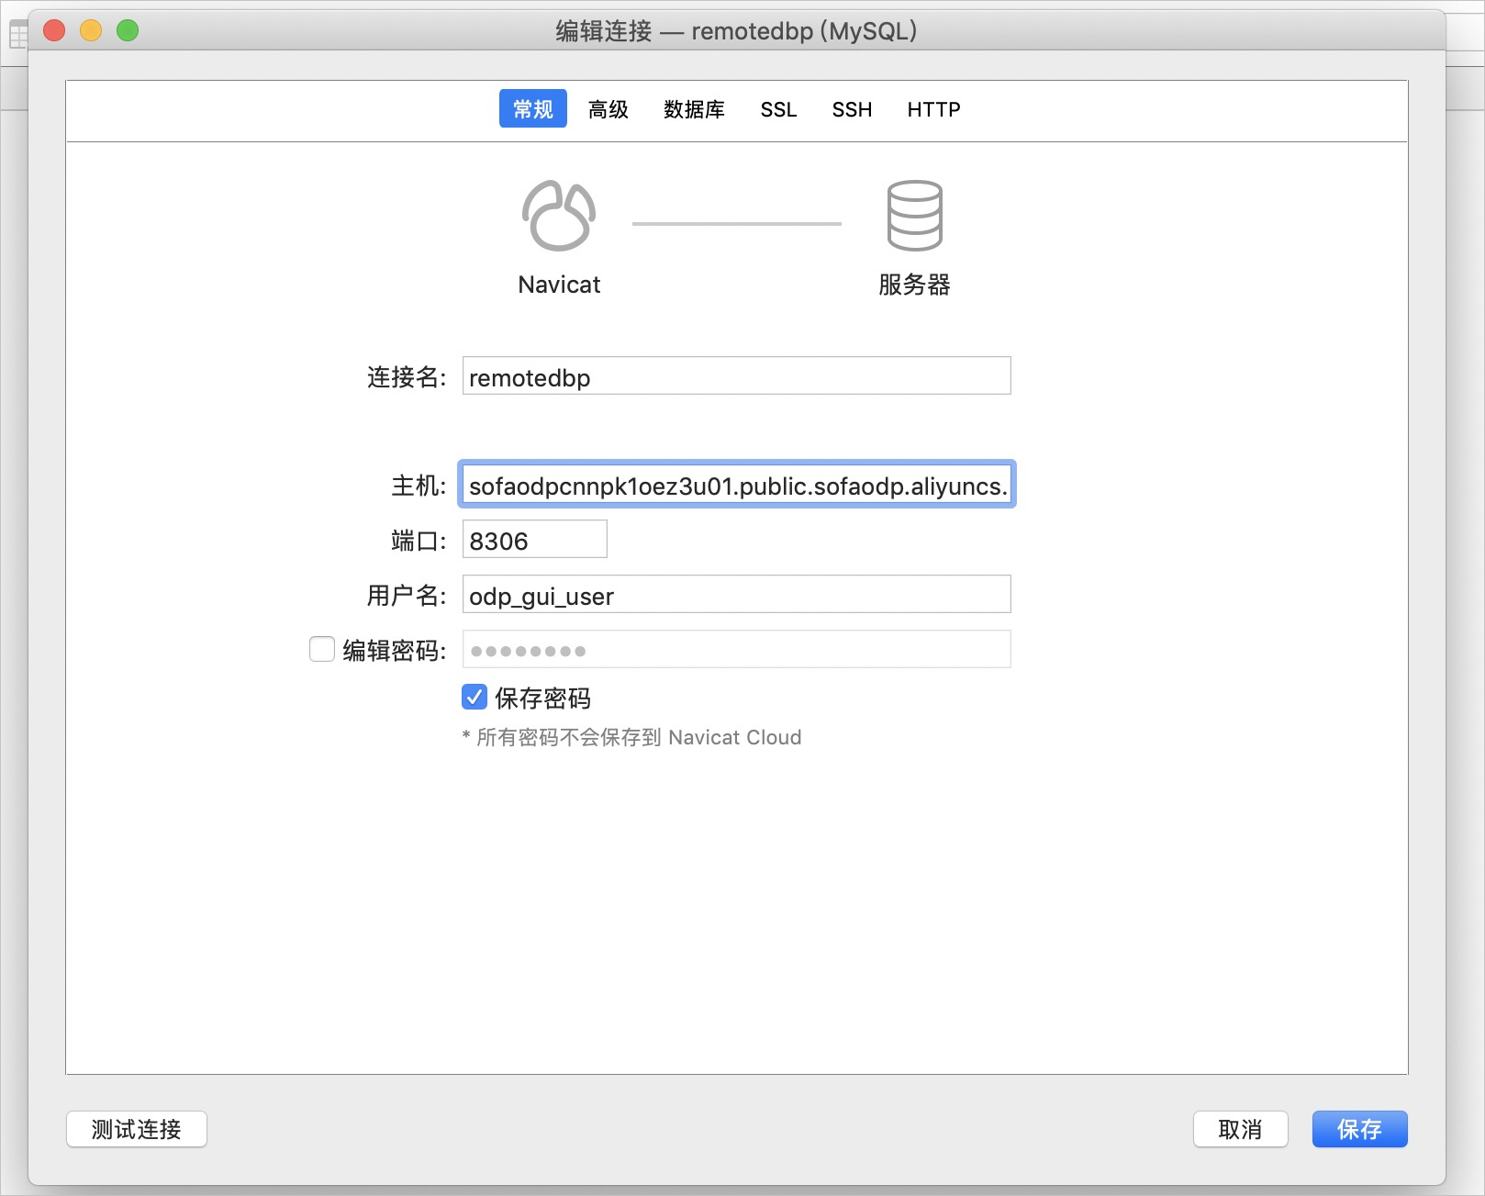Click the green zoom window button
This screenshot has width=1485, height=1196.
pos(128,30)
